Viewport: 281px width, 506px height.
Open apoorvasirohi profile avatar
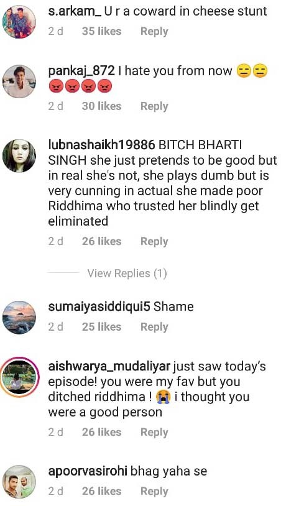[x=19, y=482]
